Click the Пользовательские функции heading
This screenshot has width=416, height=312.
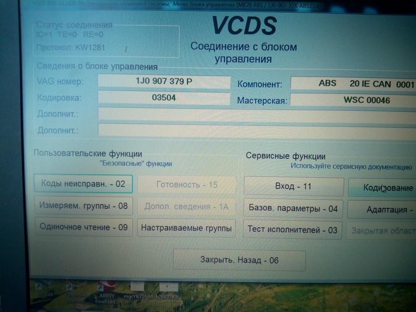88,153
